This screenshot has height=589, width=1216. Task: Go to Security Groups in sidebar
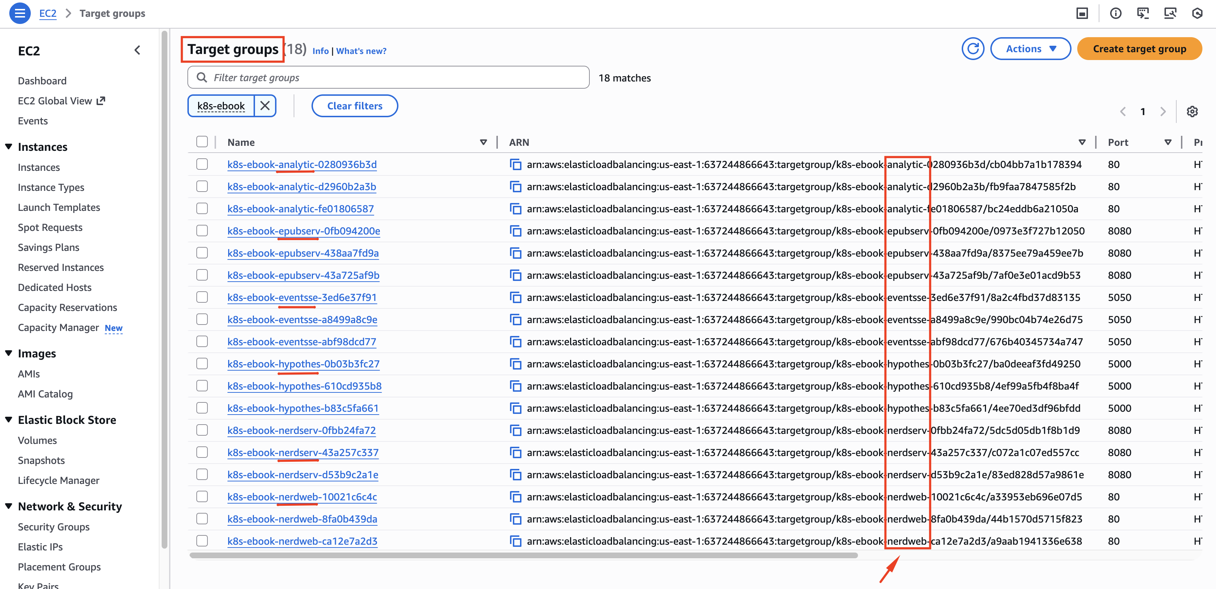53,527
